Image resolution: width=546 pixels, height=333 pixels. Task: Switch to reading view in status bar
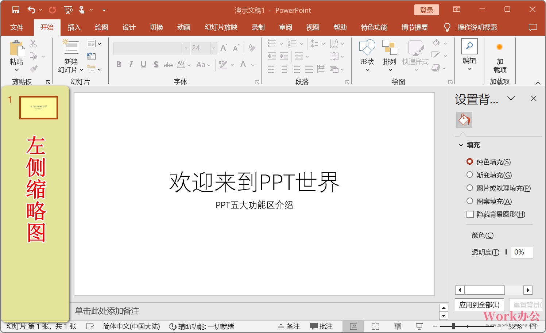[398, 326]
